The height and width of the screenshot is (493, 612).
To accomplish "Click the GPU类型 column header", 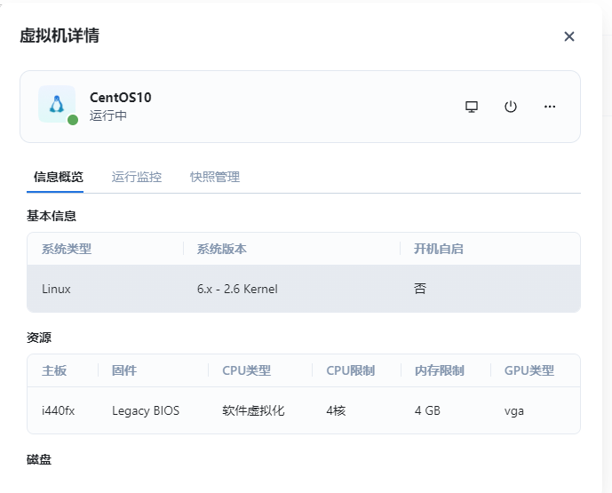I will click(x=529, y=370).
